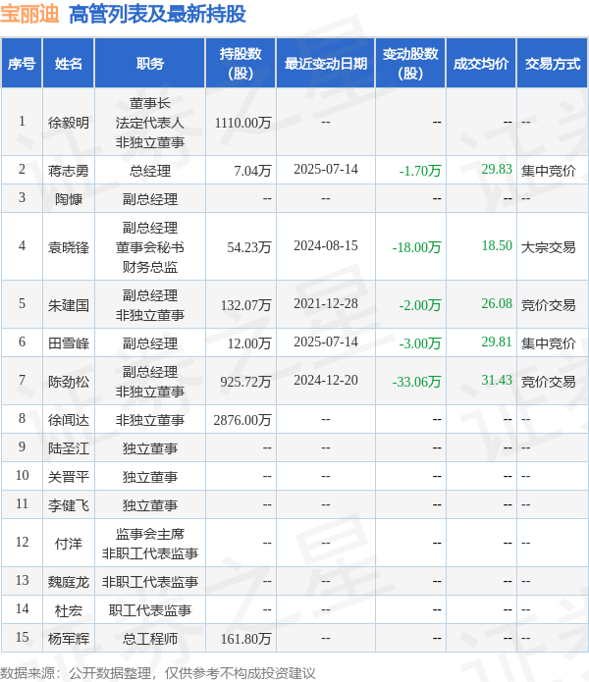Viewport: 589px width, 682px height.
Task: Click holdings value 12.00万
Action: 249,343
